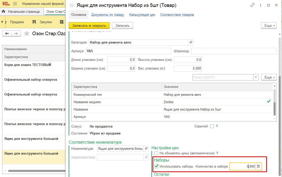Enable Не обновлять цены (автоматически)
The image size is (282, 177).
coord(156,153)
